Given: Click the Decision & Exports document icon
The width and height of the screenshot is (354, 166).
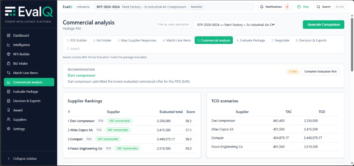Looking at the screenshot, I should pyautogui.click(x=9, y=101).
